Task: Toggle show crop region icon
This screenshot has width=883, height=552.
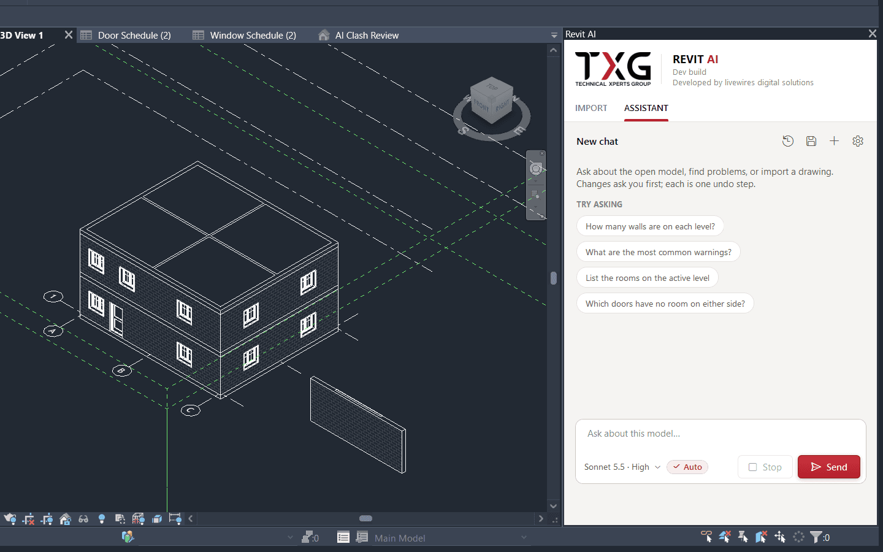Action: click(47, 519)
